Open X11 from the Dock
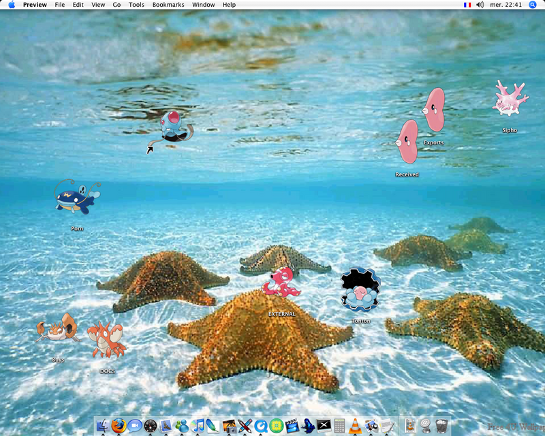545x436 pixels. click(324, 426)
